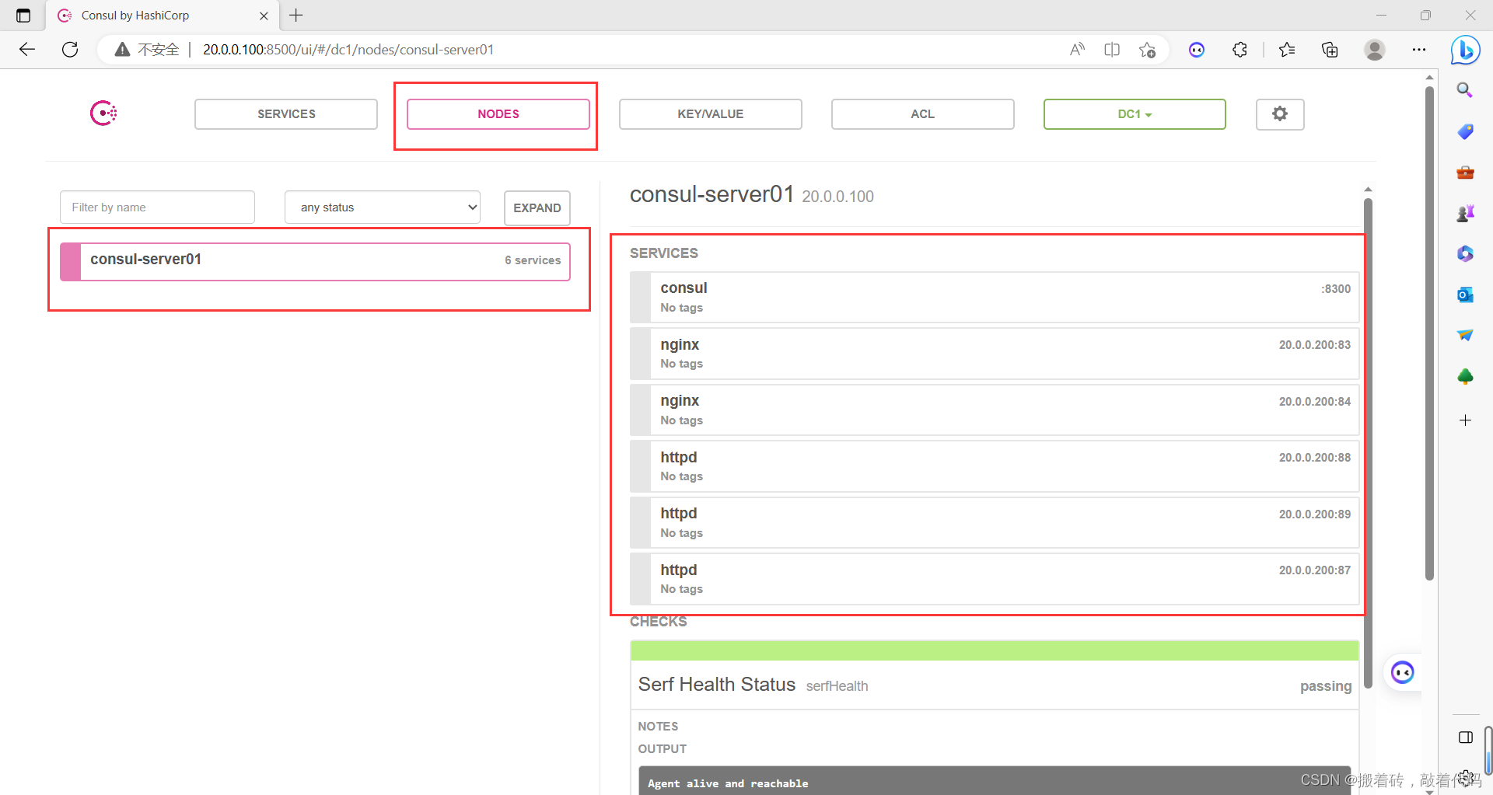Open the consul service on port 8300
The height and width of the screenshot is (795, 1493).
(995, 298)
